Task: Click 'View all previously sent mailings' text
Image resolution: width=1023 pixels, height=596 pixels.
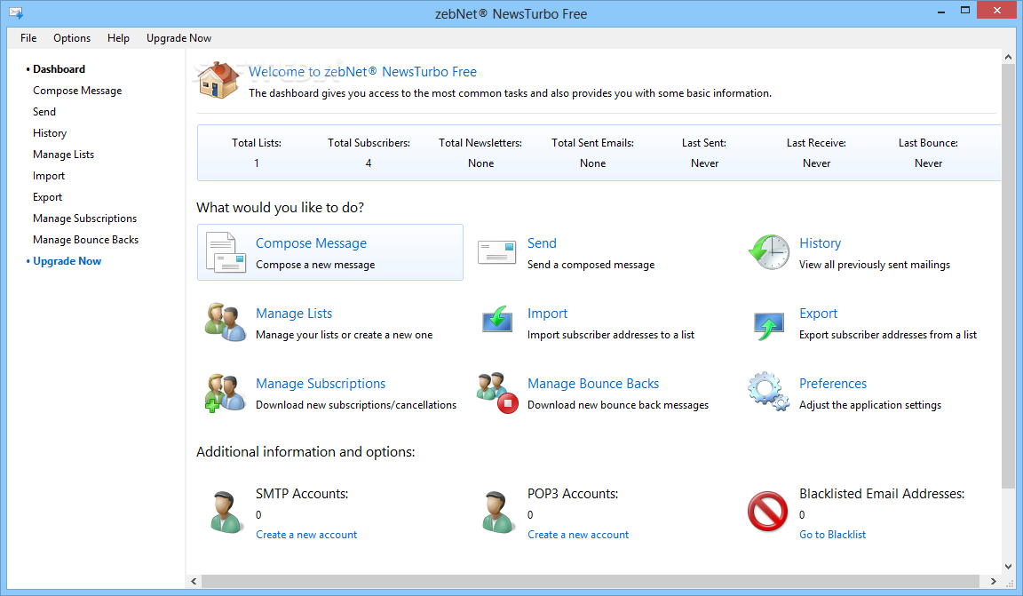Action: tap(874, 265)
